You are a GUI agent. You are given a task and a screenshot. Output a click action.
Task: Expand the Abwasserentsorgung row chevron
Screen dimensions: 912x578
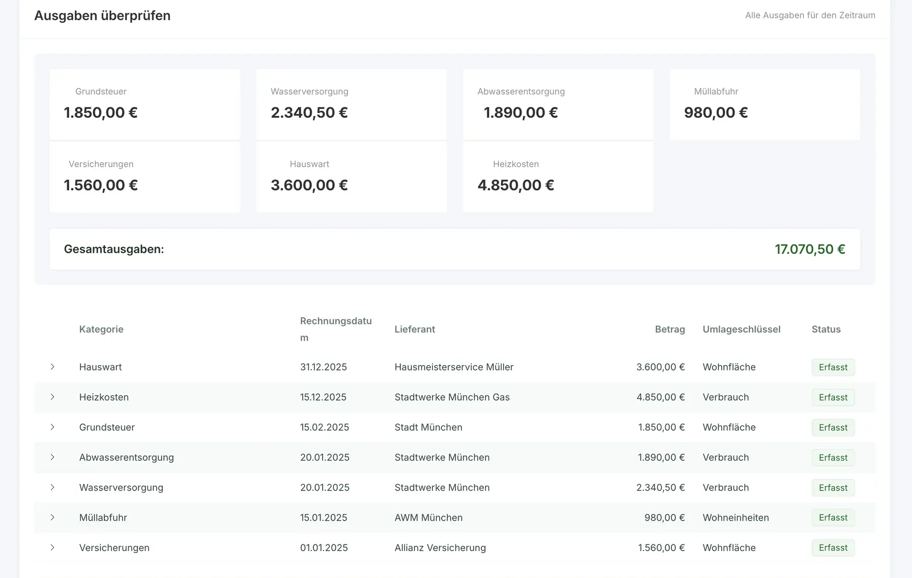[x=52, y=457]
